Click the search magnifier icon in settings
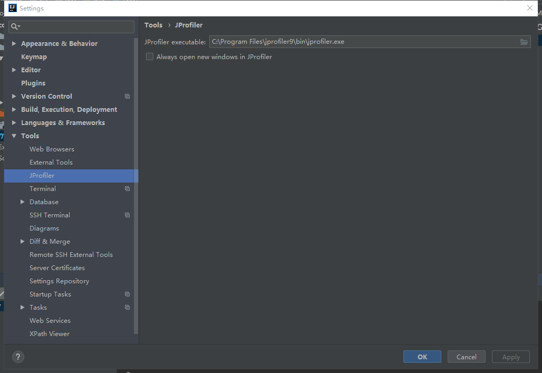542x373 pixels. tap(15, 26)
